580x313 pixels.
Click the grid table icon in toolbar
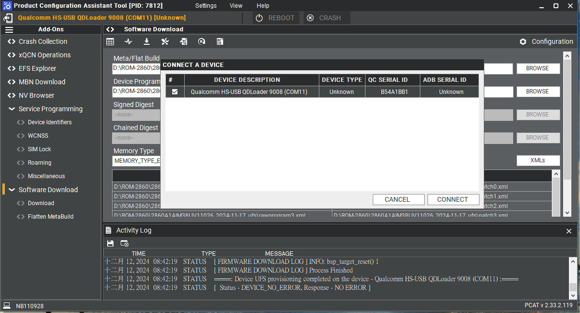click(x=110, y=42)
